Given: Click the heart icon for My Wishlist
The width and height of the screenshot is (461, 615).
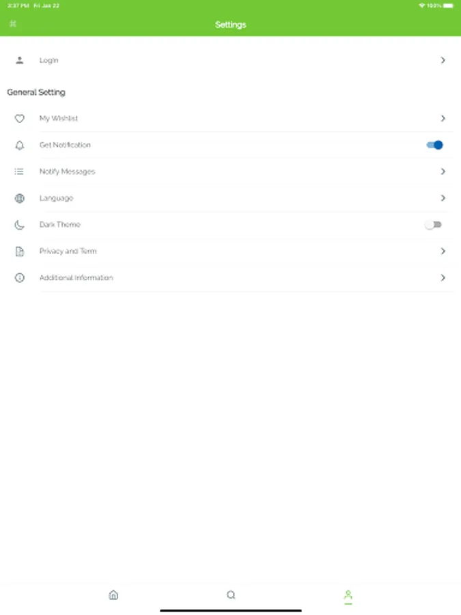Looking at the screenshot, I should pyautogui.click(x=19, y=118).
